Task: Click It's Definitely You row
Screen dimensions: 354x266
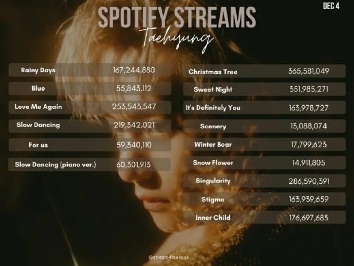Action: pyautogui.click(x=264, y=108)
